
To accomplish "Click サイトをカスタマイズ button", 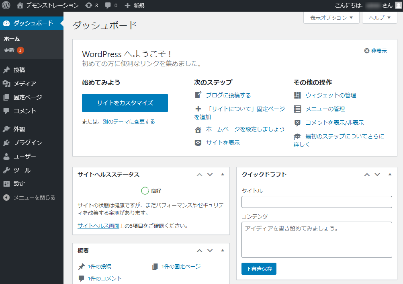I will (125, 103).
